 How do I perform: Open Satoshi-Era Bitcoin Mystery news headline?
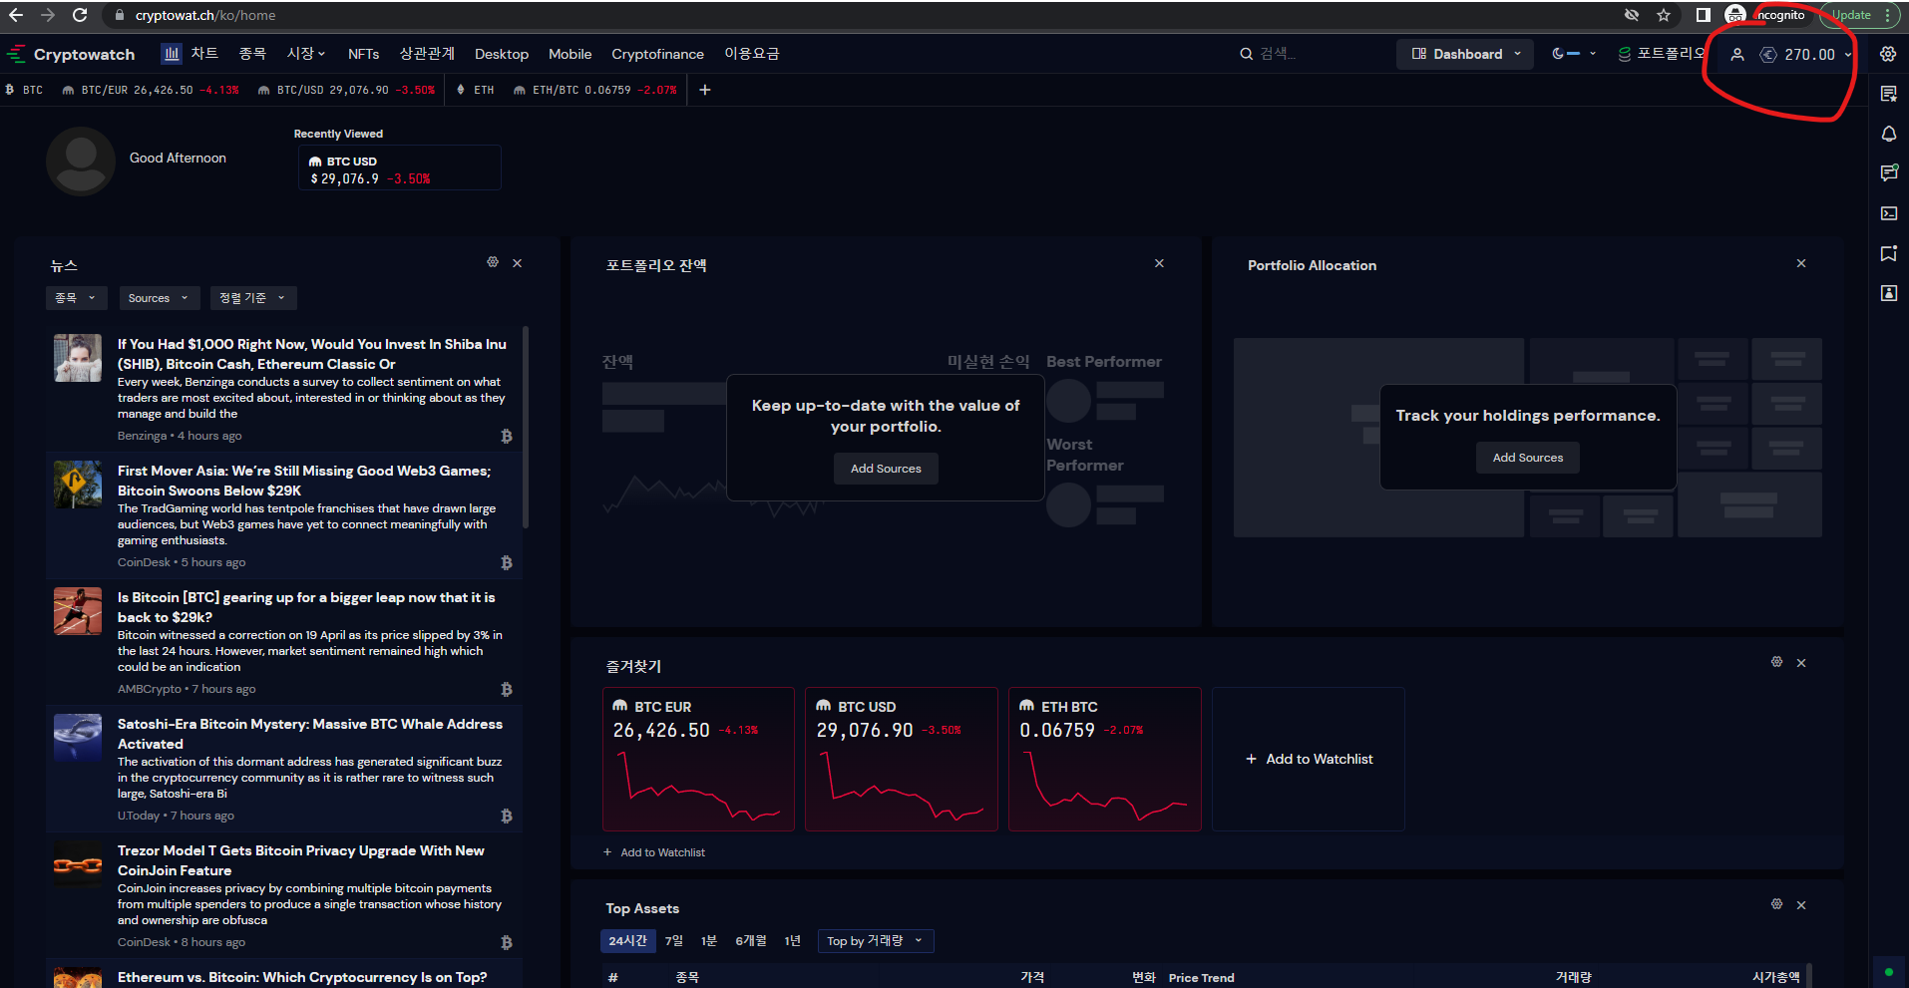pos(310,734)
